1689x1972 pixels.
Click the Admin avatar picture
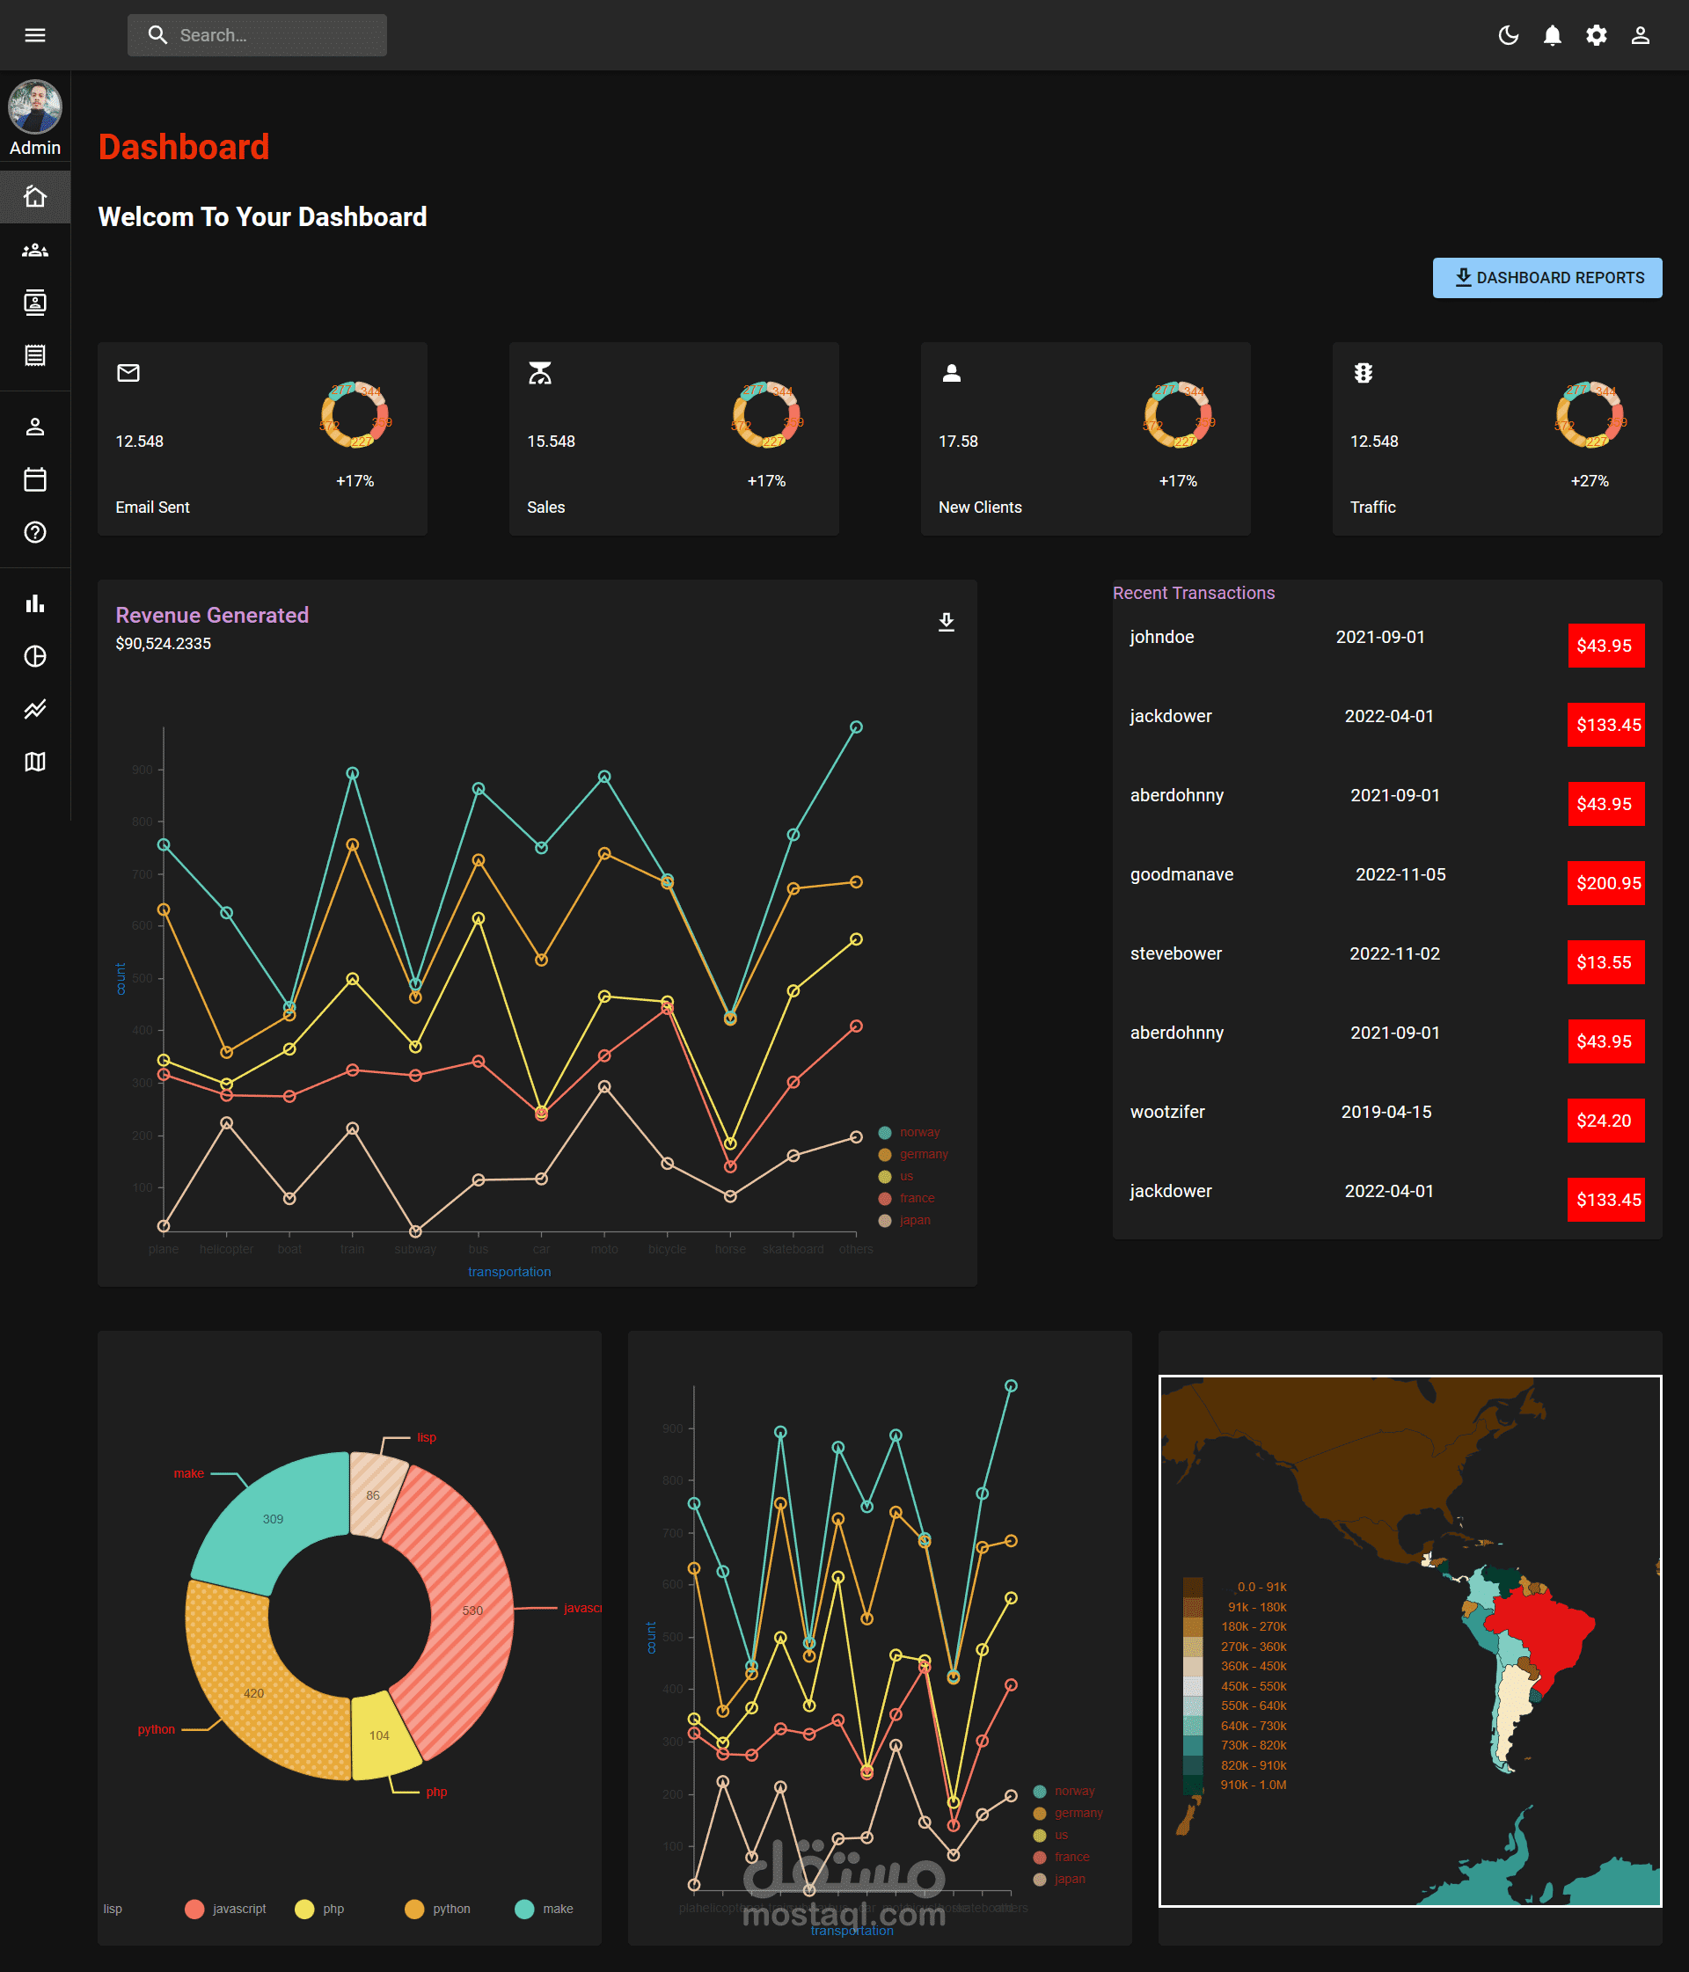click(35, 106)
